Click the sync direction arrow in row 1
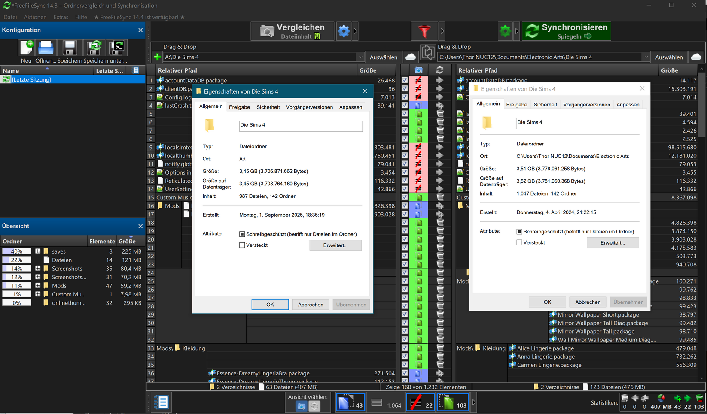This screenshot has width=707, height=414. point(440,80)
